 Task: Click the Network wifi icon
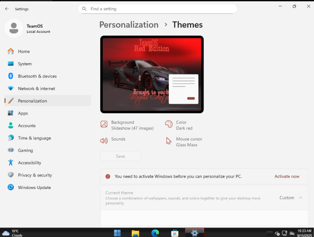[11, 88]
